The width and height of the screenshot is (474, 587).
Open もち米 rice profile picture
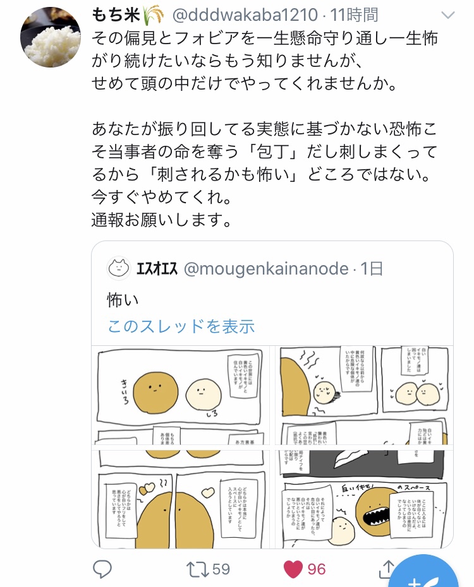pyautogui.click(x=51, y=37)
